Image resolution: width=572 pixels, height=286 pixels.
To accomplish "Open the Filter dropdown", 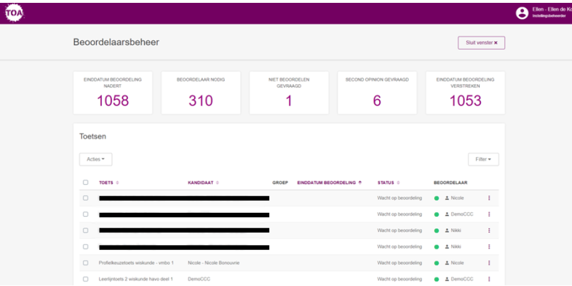I will (x=483, y=160).
